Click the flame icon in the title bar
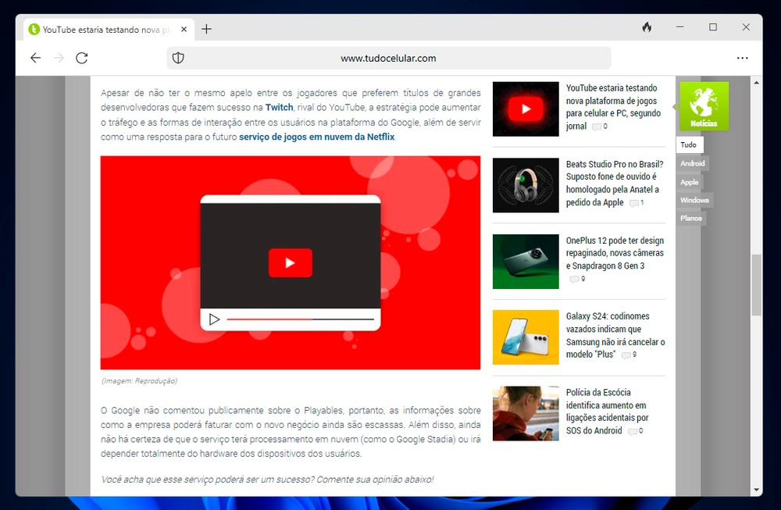781x510 pixels. pyautogui.click(x=647, y=27)
